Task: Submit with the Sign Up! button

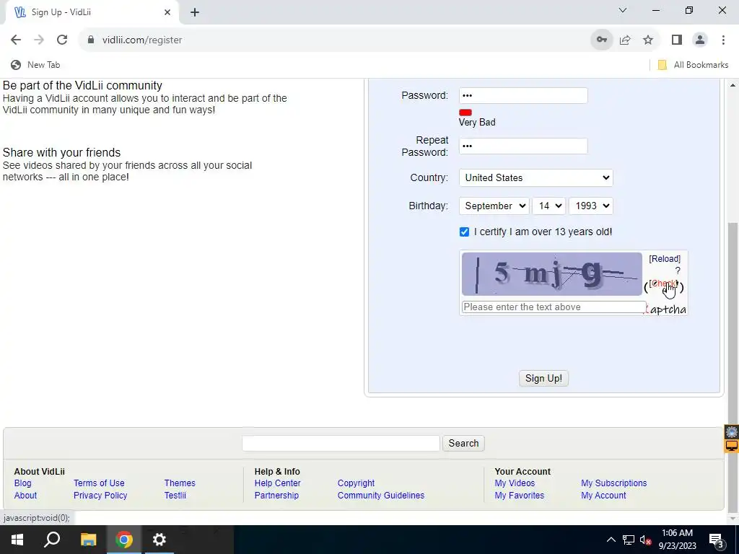Action: [x=543, y=378]
